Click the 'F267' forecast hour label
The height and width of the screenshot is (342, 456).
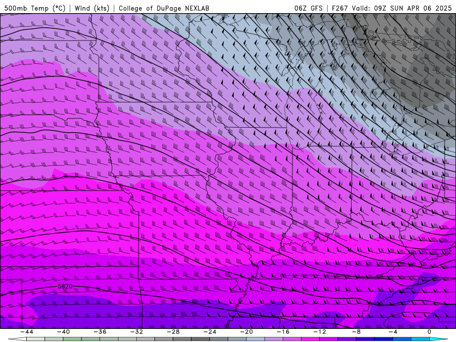340,8
